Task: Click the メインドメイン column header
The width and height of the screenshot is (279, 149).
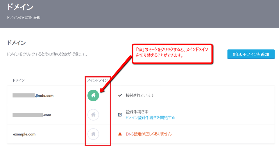Action: point(98,80)
